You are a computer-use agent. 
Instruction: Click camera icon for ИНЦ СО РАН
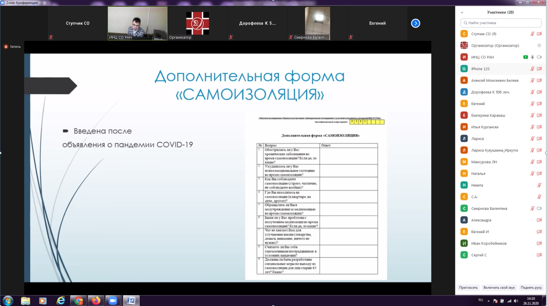[539, 57]
